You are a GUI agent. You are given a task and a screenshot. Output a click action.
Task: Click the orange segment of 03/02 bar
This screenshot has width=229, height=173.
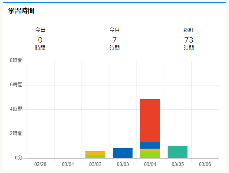click(x=95, y=153)
